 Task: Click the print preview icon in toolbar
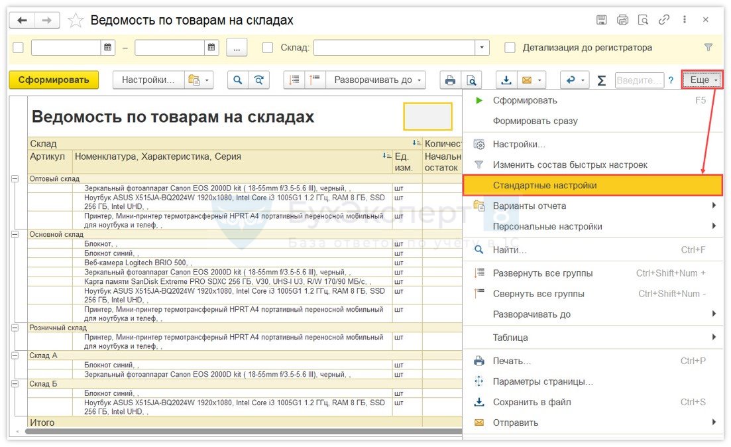pos(471,80)
